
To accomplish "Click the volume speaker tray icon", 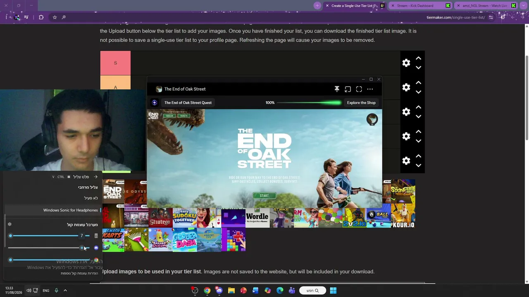I will (29, 290).
